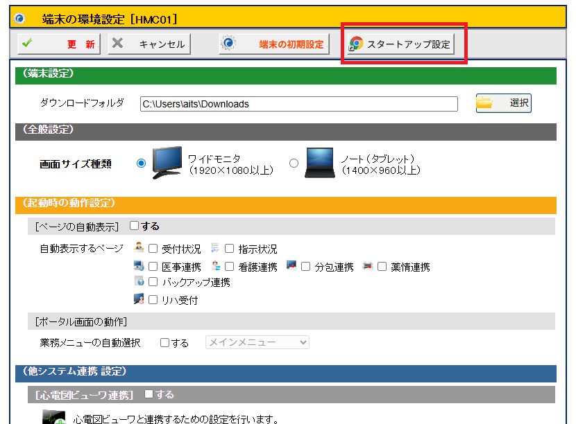Click the laptop notebook image
576x424 pixels.
(x=320, y=163)
